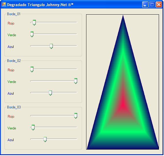Click the Borde_02 Verde slider thumb
This screenshot has width=164, height=156.
coord(76,81)
